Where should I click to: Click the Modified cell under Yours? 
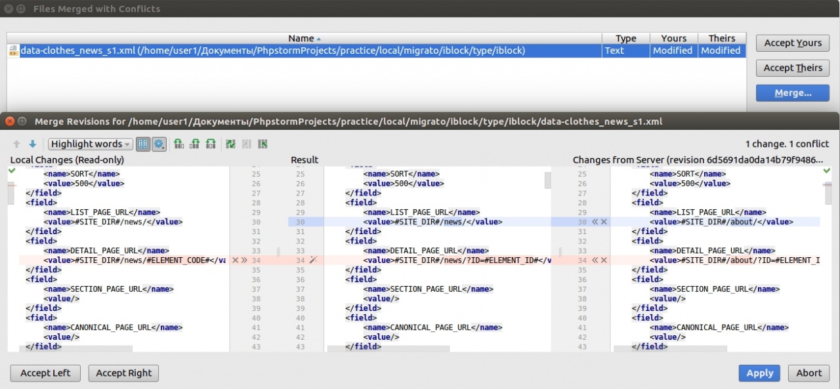tap(673, 51)
